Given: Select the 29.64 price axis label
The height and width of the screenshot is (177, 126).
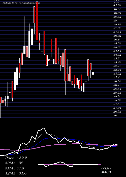Looking at the screenshot, I should point(117,89).
